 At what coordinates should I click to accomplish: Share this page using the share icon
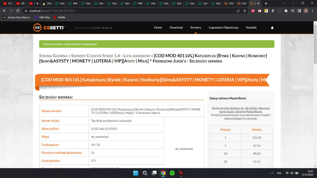click(238, 11)
